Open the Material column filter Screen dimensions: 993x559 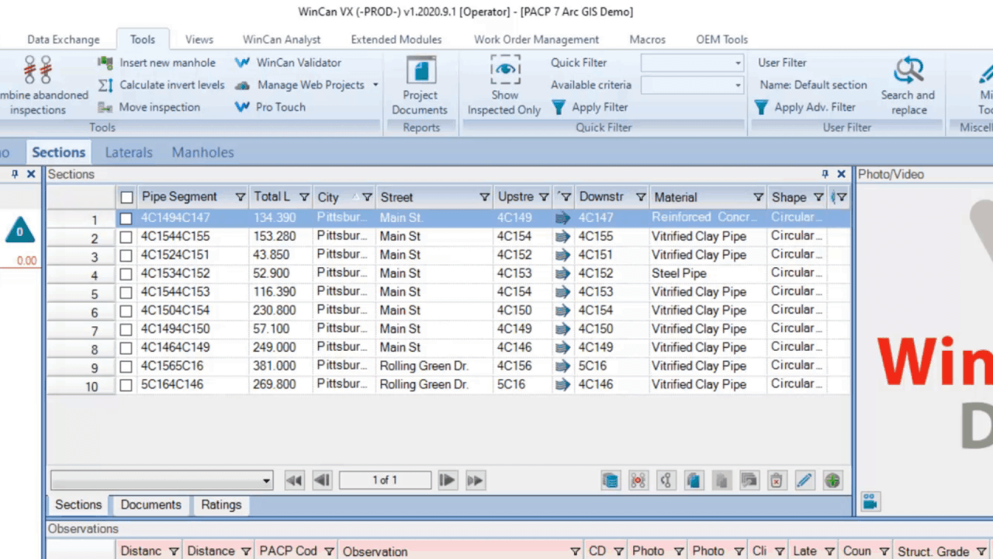click(758, 197)
